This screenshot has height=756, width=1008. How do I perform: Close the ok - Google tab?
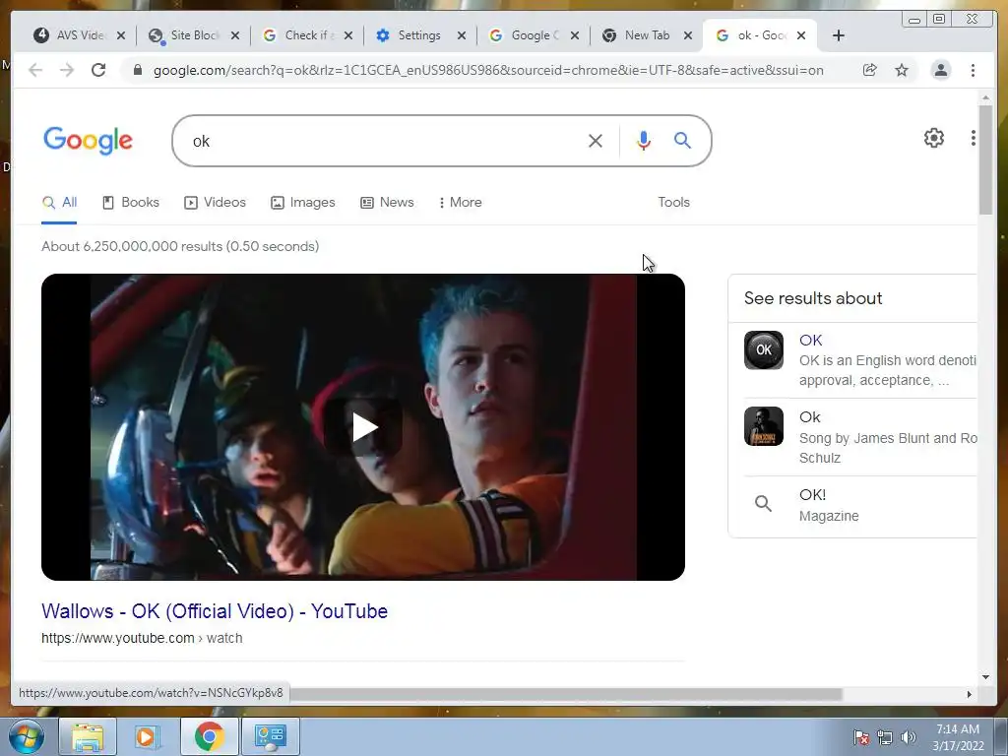(x=801, y=35)
